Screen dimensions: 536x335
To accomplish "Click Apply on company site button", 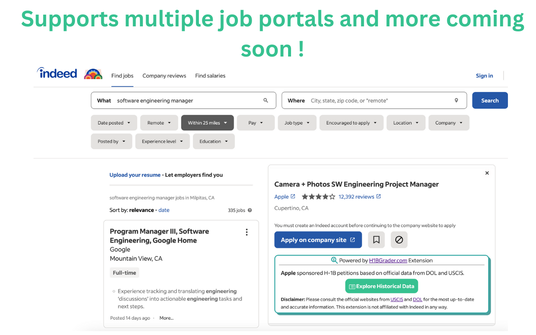I will (318, 240).
